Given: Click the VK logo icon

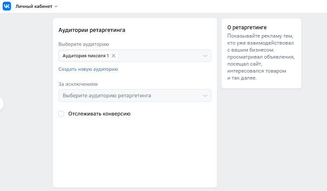Looking at the screenshot, I should (x=7, y=7).
